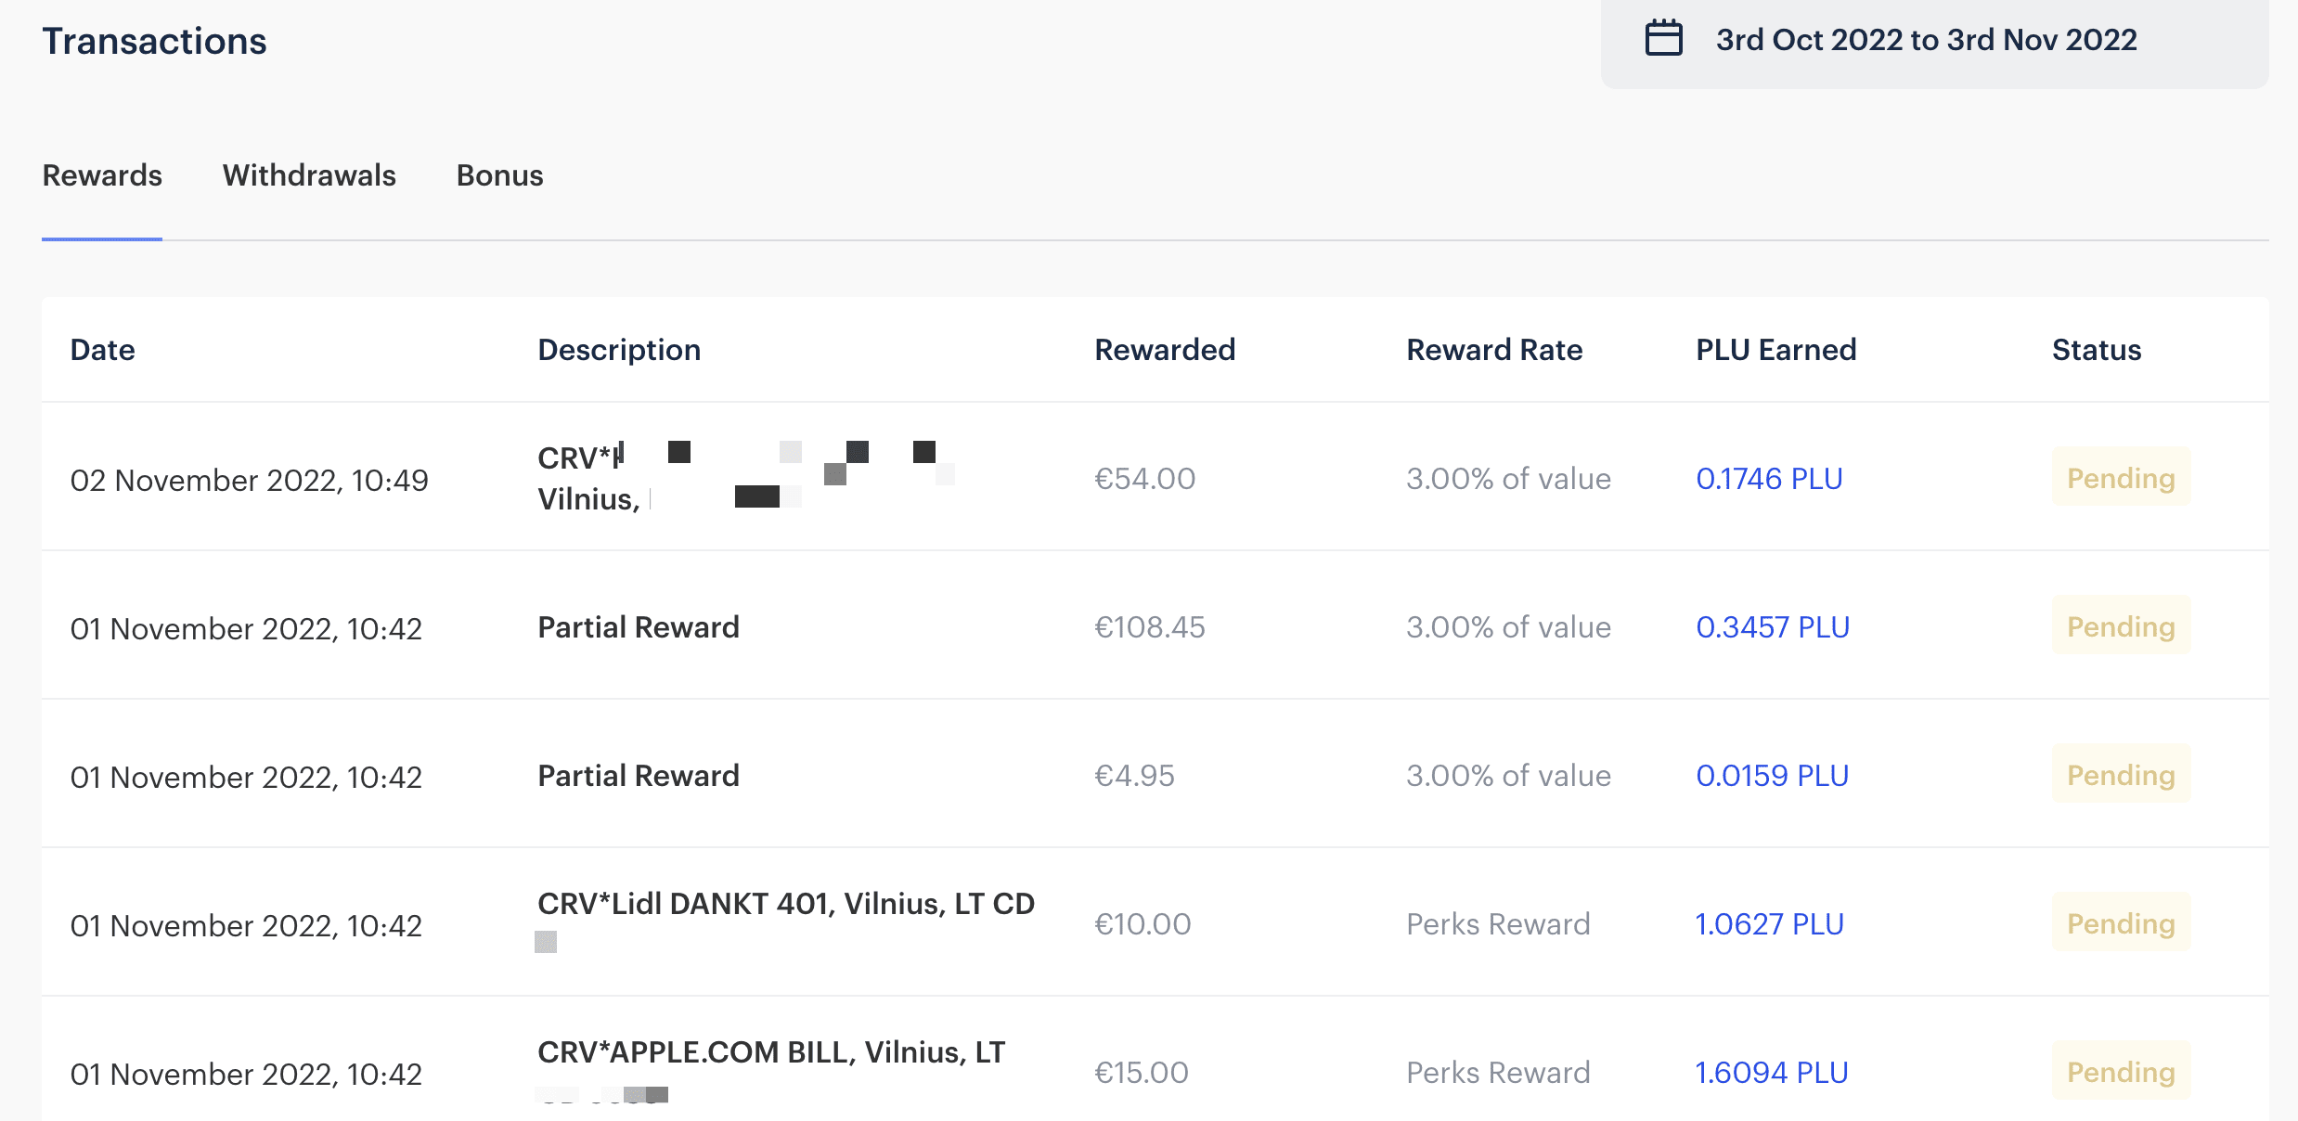Select the CRV*Lidl DANKT 401 transaction description
This screenshot has height=1121, width=2298.
(x=785, y=904)
